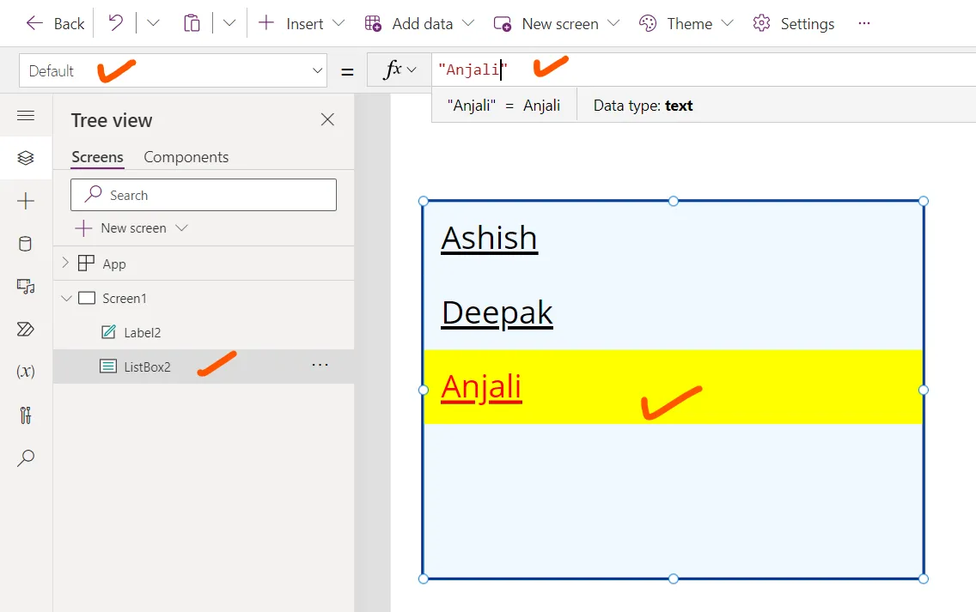This screenshot has height=612, width=976.
Task: Open ListBox2 more actions ellipsis
Action: tap(320, 365)
